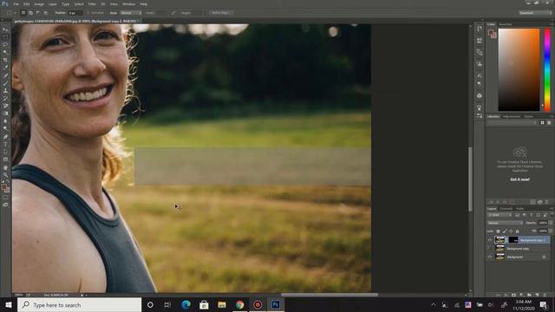This screenshot has height=312, width=555.
Task: Select the Brush tool
Action: coord(5,83)
